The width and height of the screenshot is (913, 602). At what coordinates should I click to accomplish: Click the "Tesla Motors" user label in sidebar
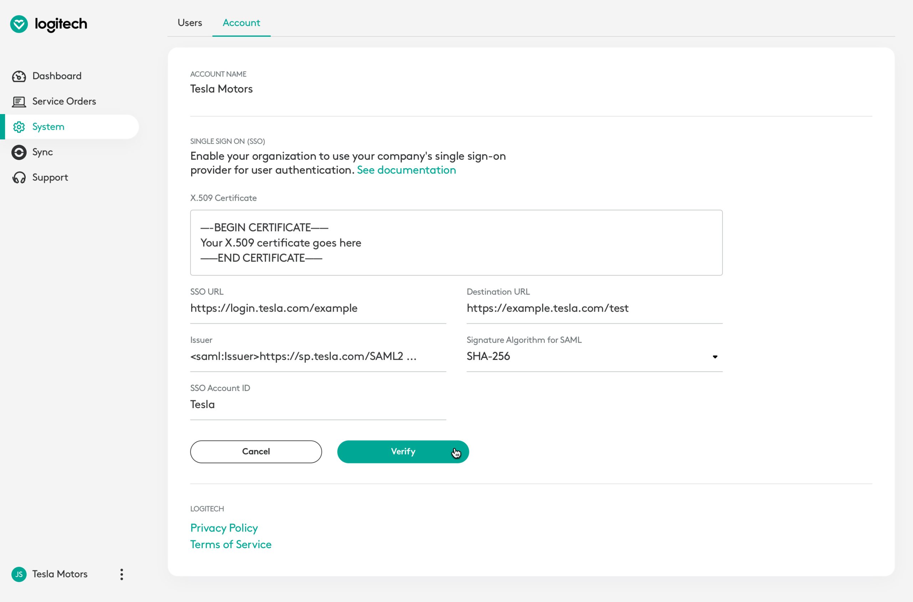(x=60, y=574)
